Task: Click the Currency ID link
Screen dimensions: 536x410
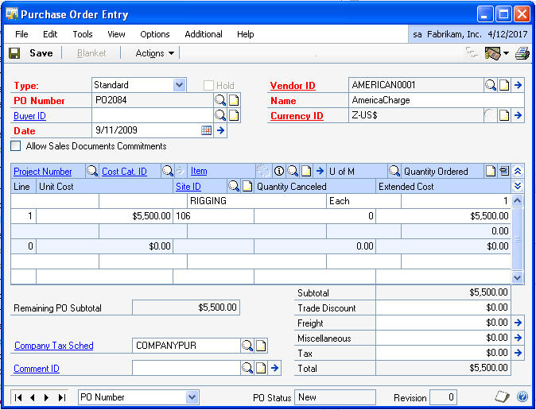Action: click(297, 116)
